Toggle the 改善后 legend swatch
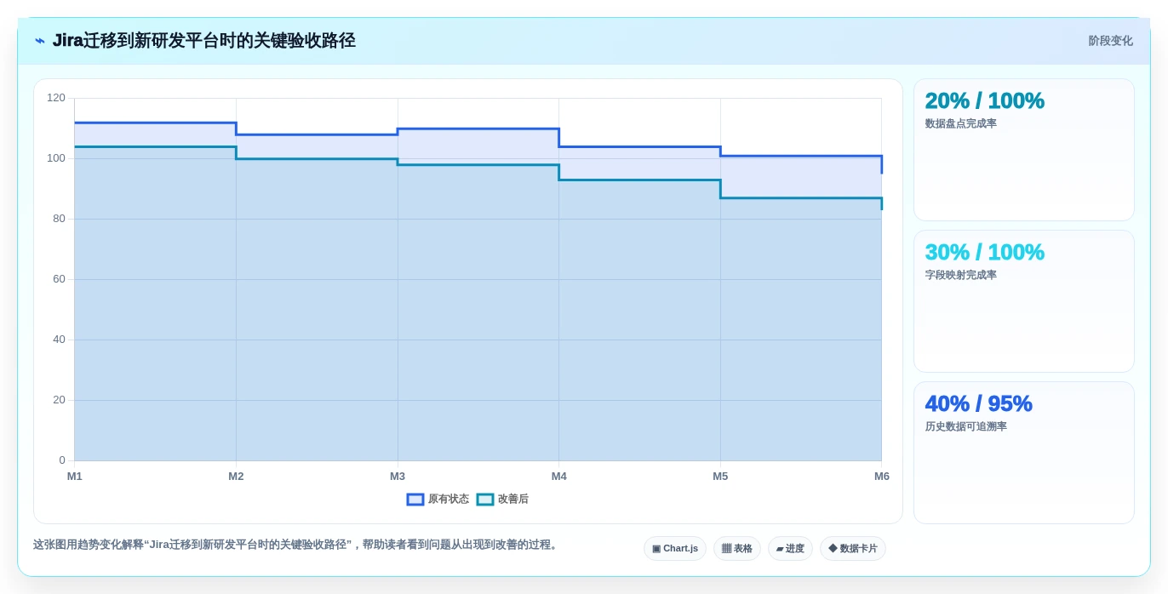Image resolution: width=1168 pixels, height=594 pixels. [x=485, y=500]
